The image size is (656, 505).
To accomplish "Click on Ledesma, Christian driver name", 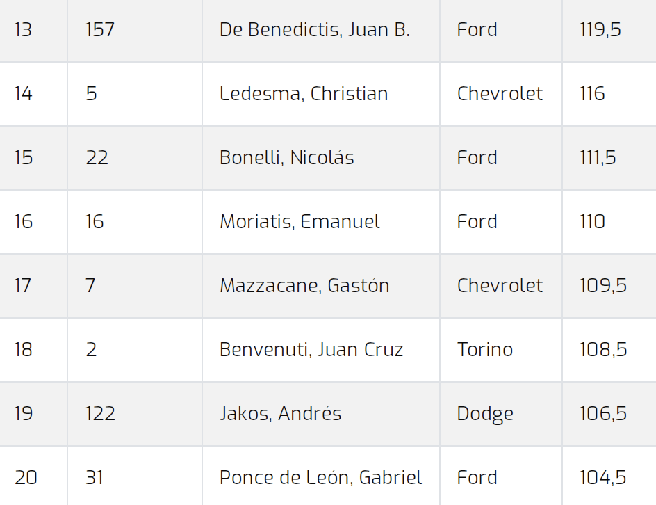I will pos(304,93).
